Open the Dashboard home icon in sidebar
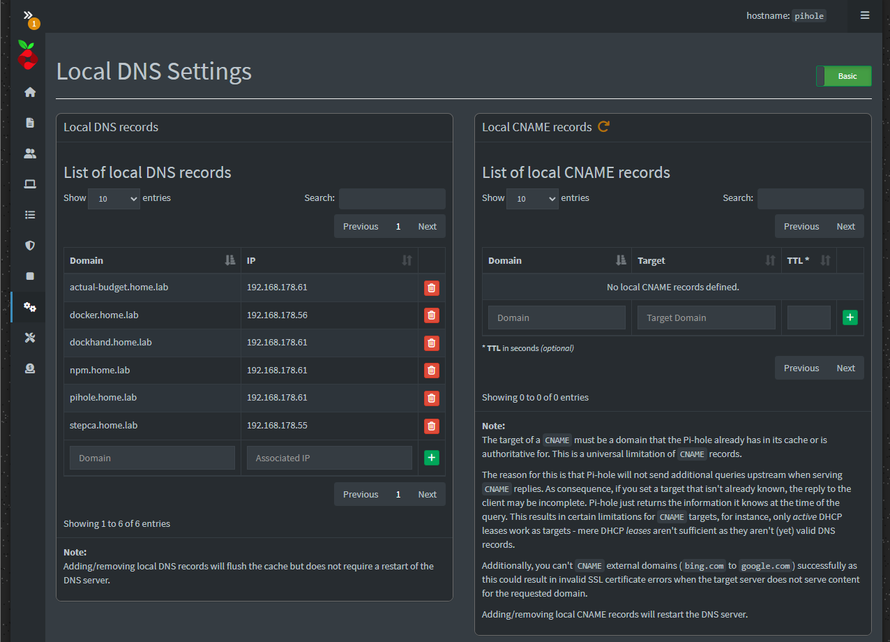Viewport: 890px width, 642px height. (30, 92)
